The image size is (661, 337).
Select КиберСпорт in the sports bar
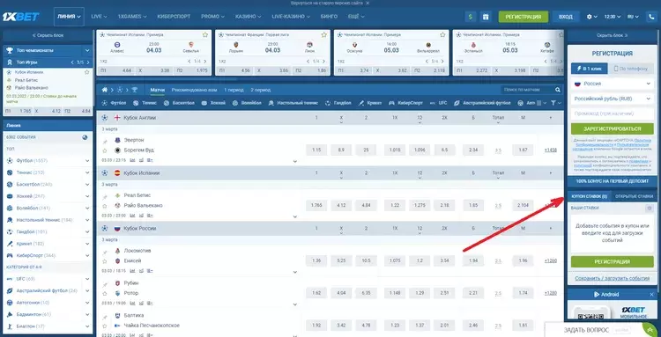(405, 103)
